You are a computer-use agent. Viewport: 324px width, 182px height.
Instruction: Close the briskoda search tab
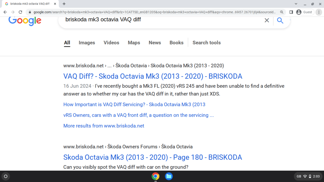click(x=55, y=4)
